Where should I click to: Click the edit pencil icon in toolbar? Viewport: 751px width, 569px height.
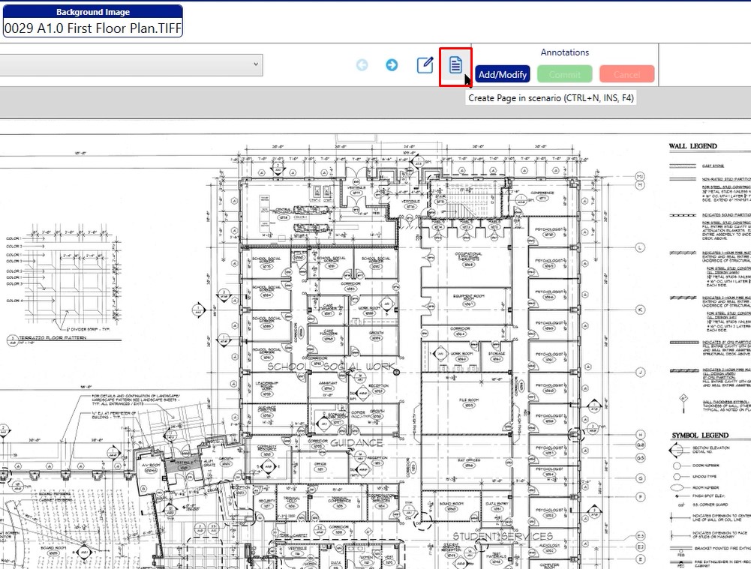pos(425,65)
